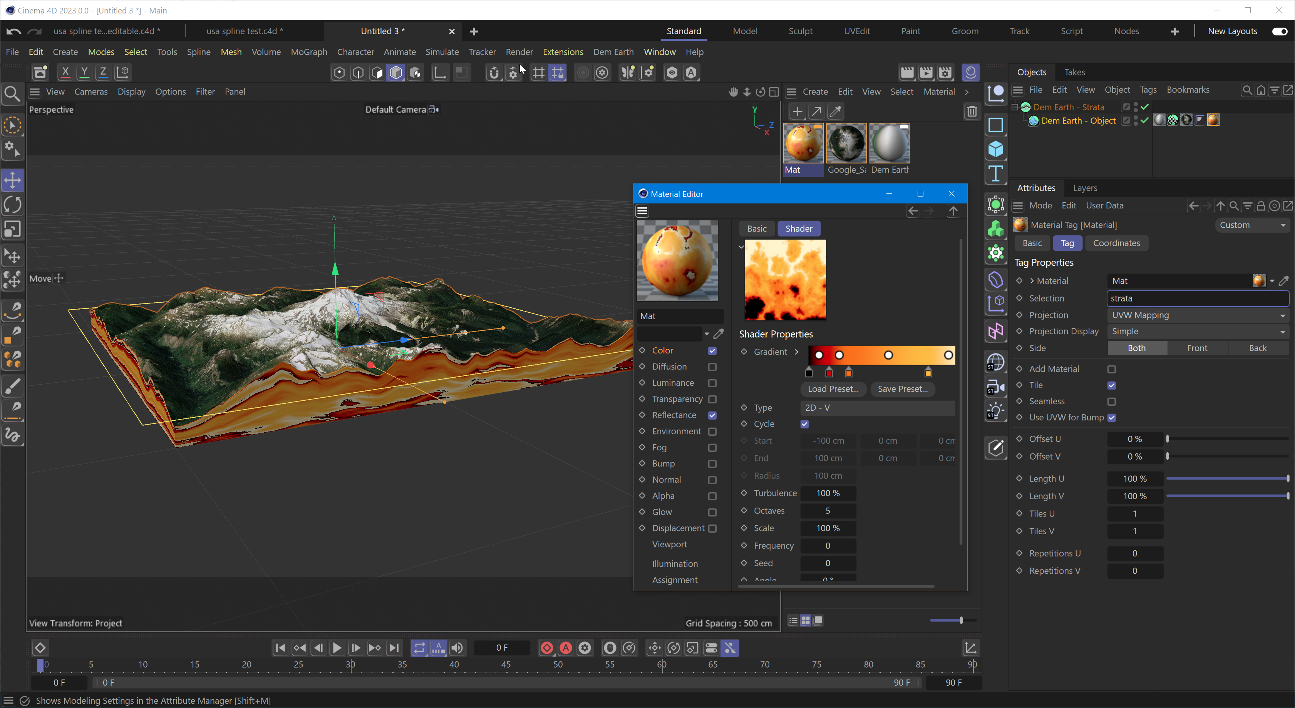Enable the Bump channel checkbox
The image size is (1295, 708).
pyautogui.click(x=712, y=464)
